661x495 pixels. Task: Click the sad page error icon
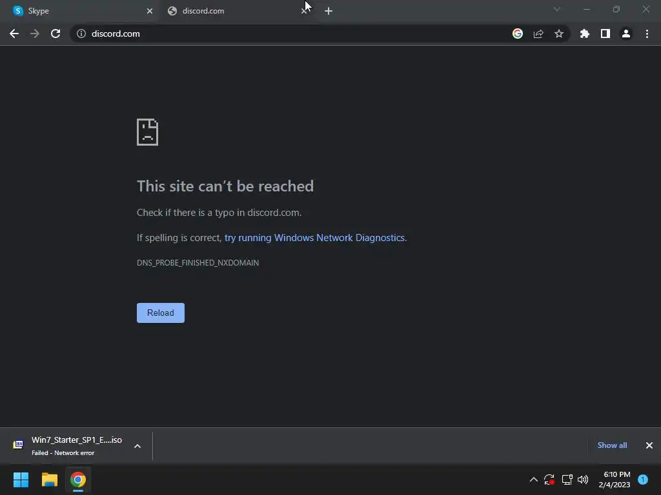(x=148, y=132)
